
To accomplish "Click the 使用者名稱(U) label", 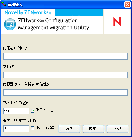I will coord(15,48).
